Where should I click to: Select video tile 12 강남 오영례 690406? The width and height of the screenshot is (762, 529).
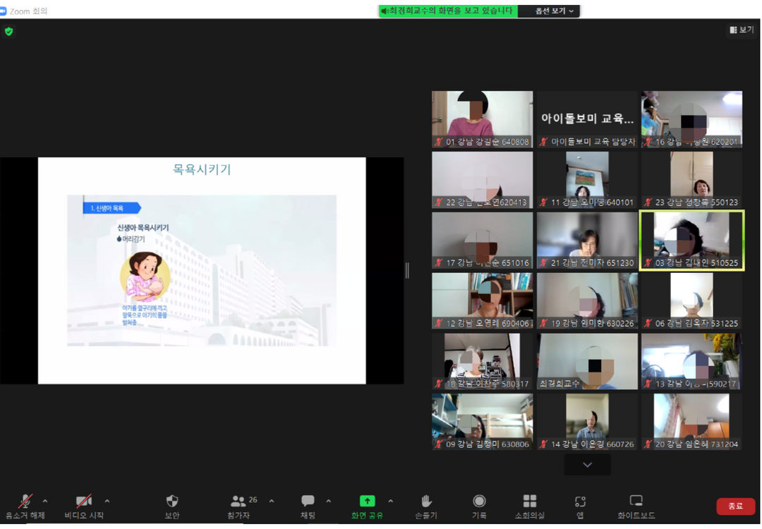[x=482, y=300]
